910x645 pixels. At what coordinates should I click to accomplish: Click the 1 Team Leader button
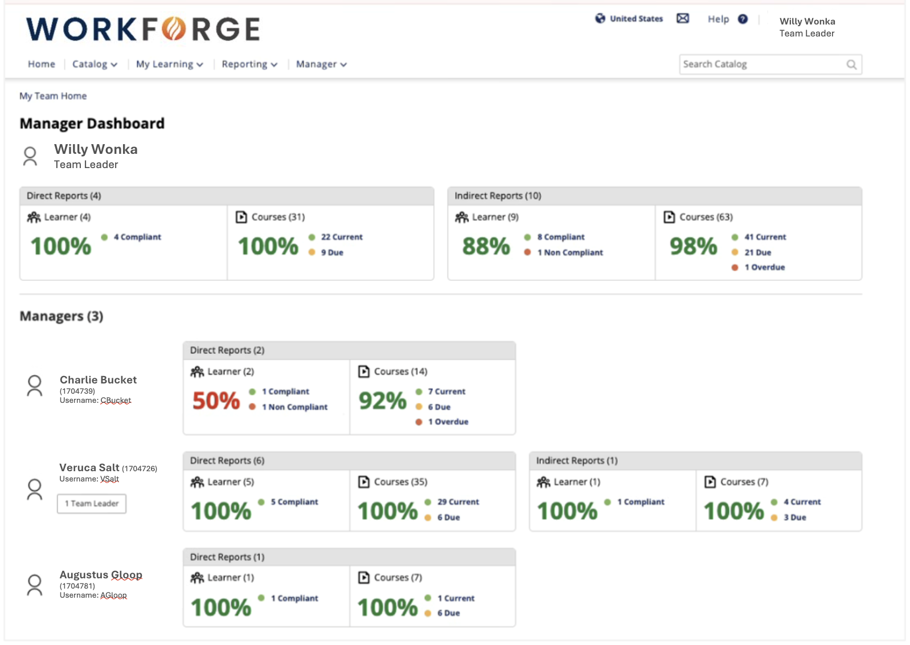[x=92, y=504]
